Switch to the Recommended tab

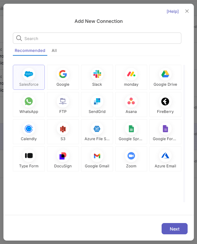30,51
